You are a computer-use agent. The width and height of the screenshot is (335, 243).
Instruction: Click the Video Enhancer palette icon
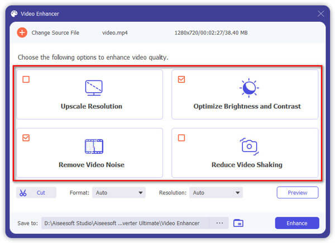click(14, 14)
